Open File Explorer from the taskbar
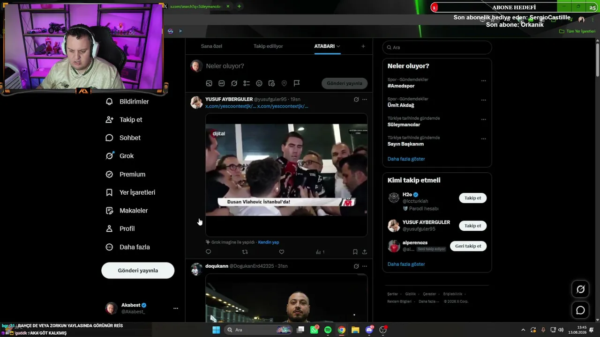The image size is (600, 337). [x=355, y=330]
